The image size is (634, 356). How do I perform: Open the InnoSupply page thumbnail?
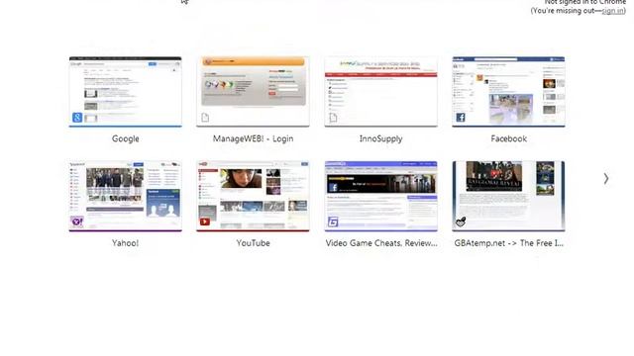(x=380, y=92)
